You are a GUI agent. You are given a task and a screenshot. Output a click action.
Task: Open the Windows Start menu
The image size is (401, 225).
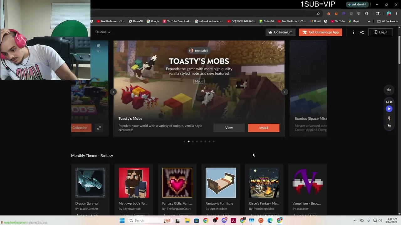(122, 221)
